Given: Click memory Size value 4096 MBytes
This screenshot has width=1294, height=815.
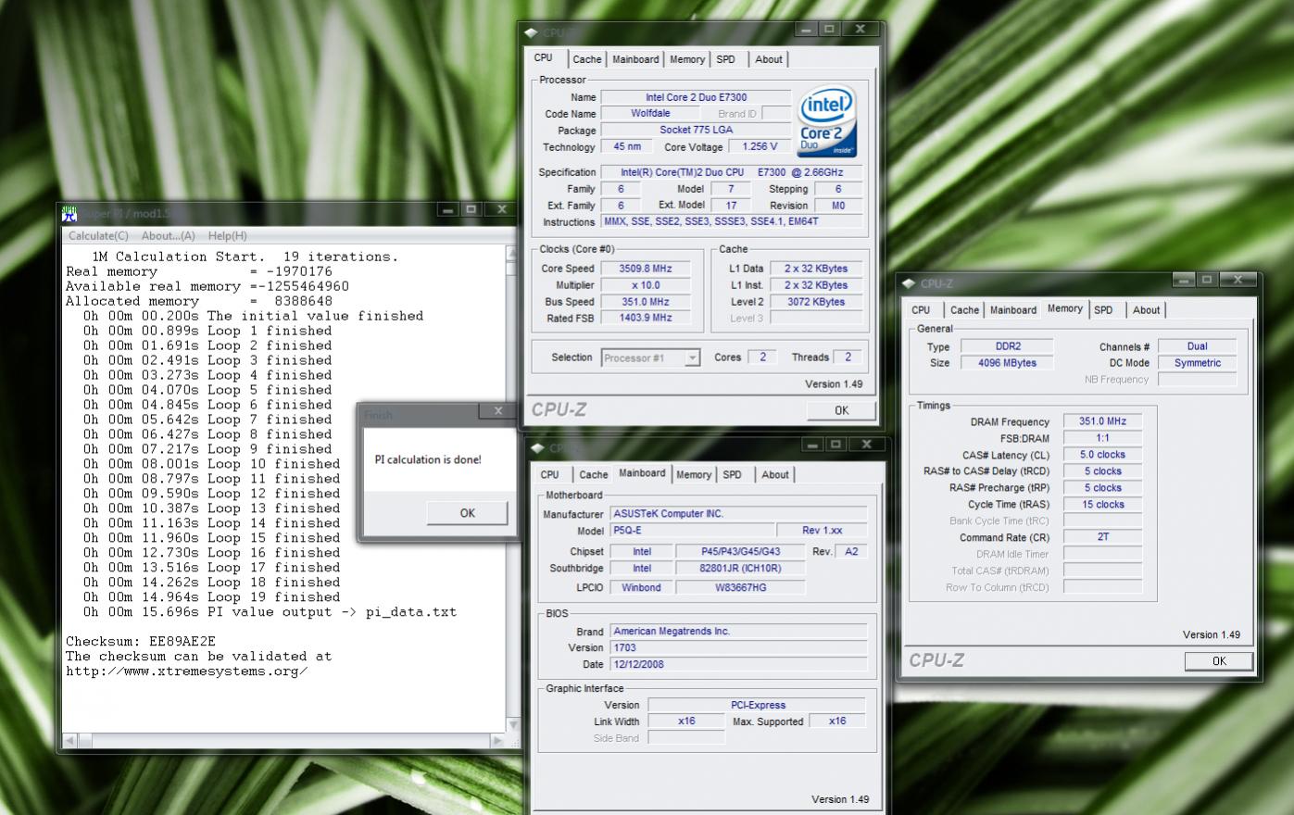Looking at the screenshot, I should pos(1008,363).
